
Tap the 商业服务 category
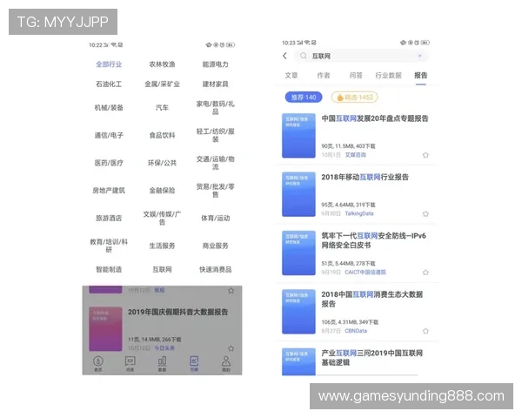coord(216,246)
